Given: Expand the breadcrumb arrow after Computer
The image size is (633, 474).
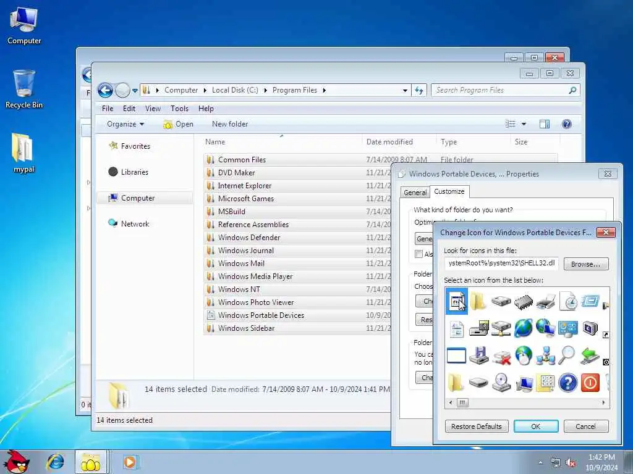Looking at the screenshot, I should (205, 90).
